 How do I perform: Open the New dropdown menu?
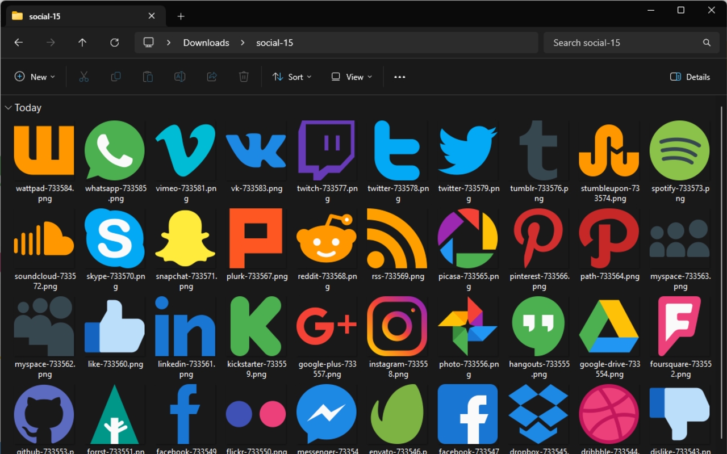click(x=35, y=76)
